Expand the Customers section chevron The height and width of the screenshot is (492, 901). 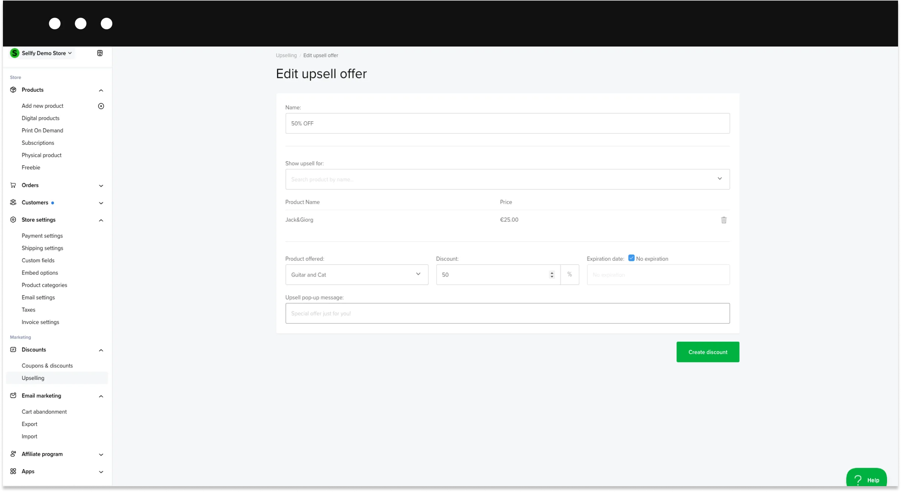pyautogui.click(x=101, y=203)
